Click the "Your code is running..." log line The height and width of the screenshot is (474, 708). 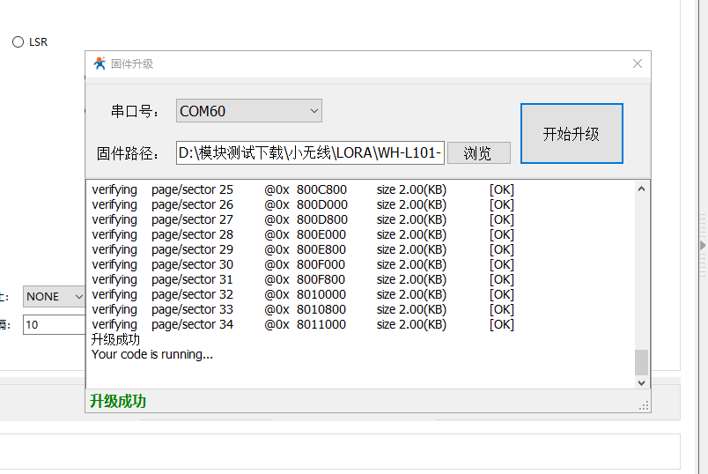[152, 354]
